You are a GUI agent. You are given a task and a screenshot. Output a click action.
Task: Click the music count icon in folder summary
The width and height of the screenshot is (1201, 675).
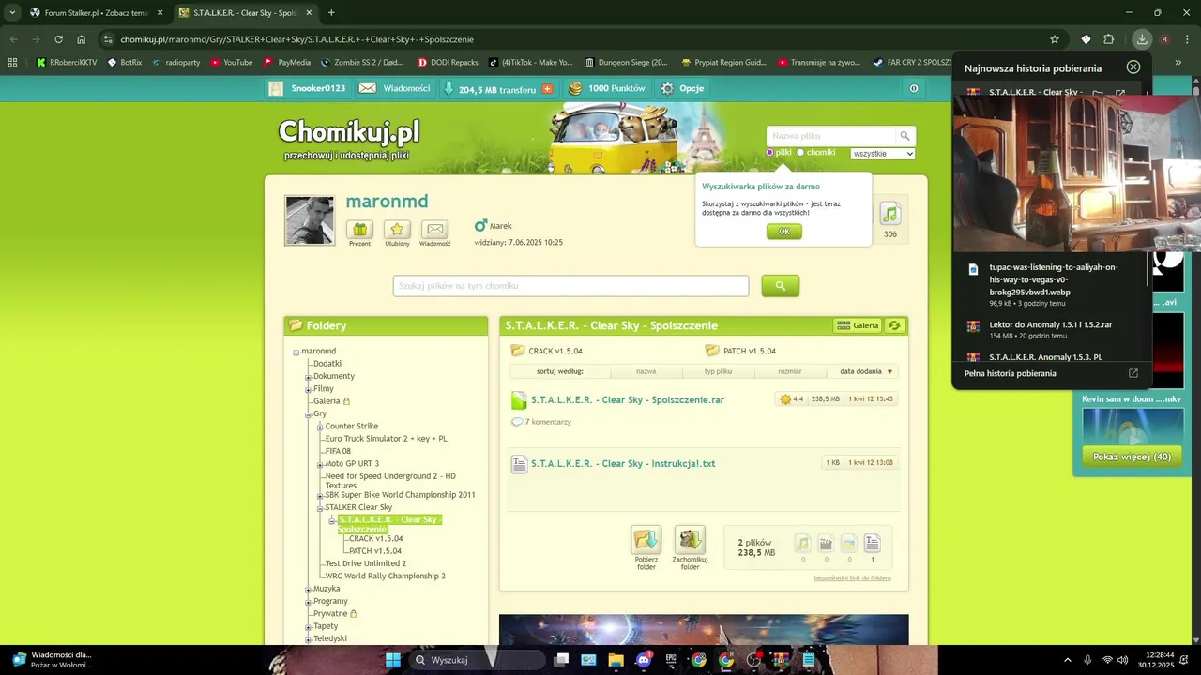pyautogui.click(x=802, y=543)
